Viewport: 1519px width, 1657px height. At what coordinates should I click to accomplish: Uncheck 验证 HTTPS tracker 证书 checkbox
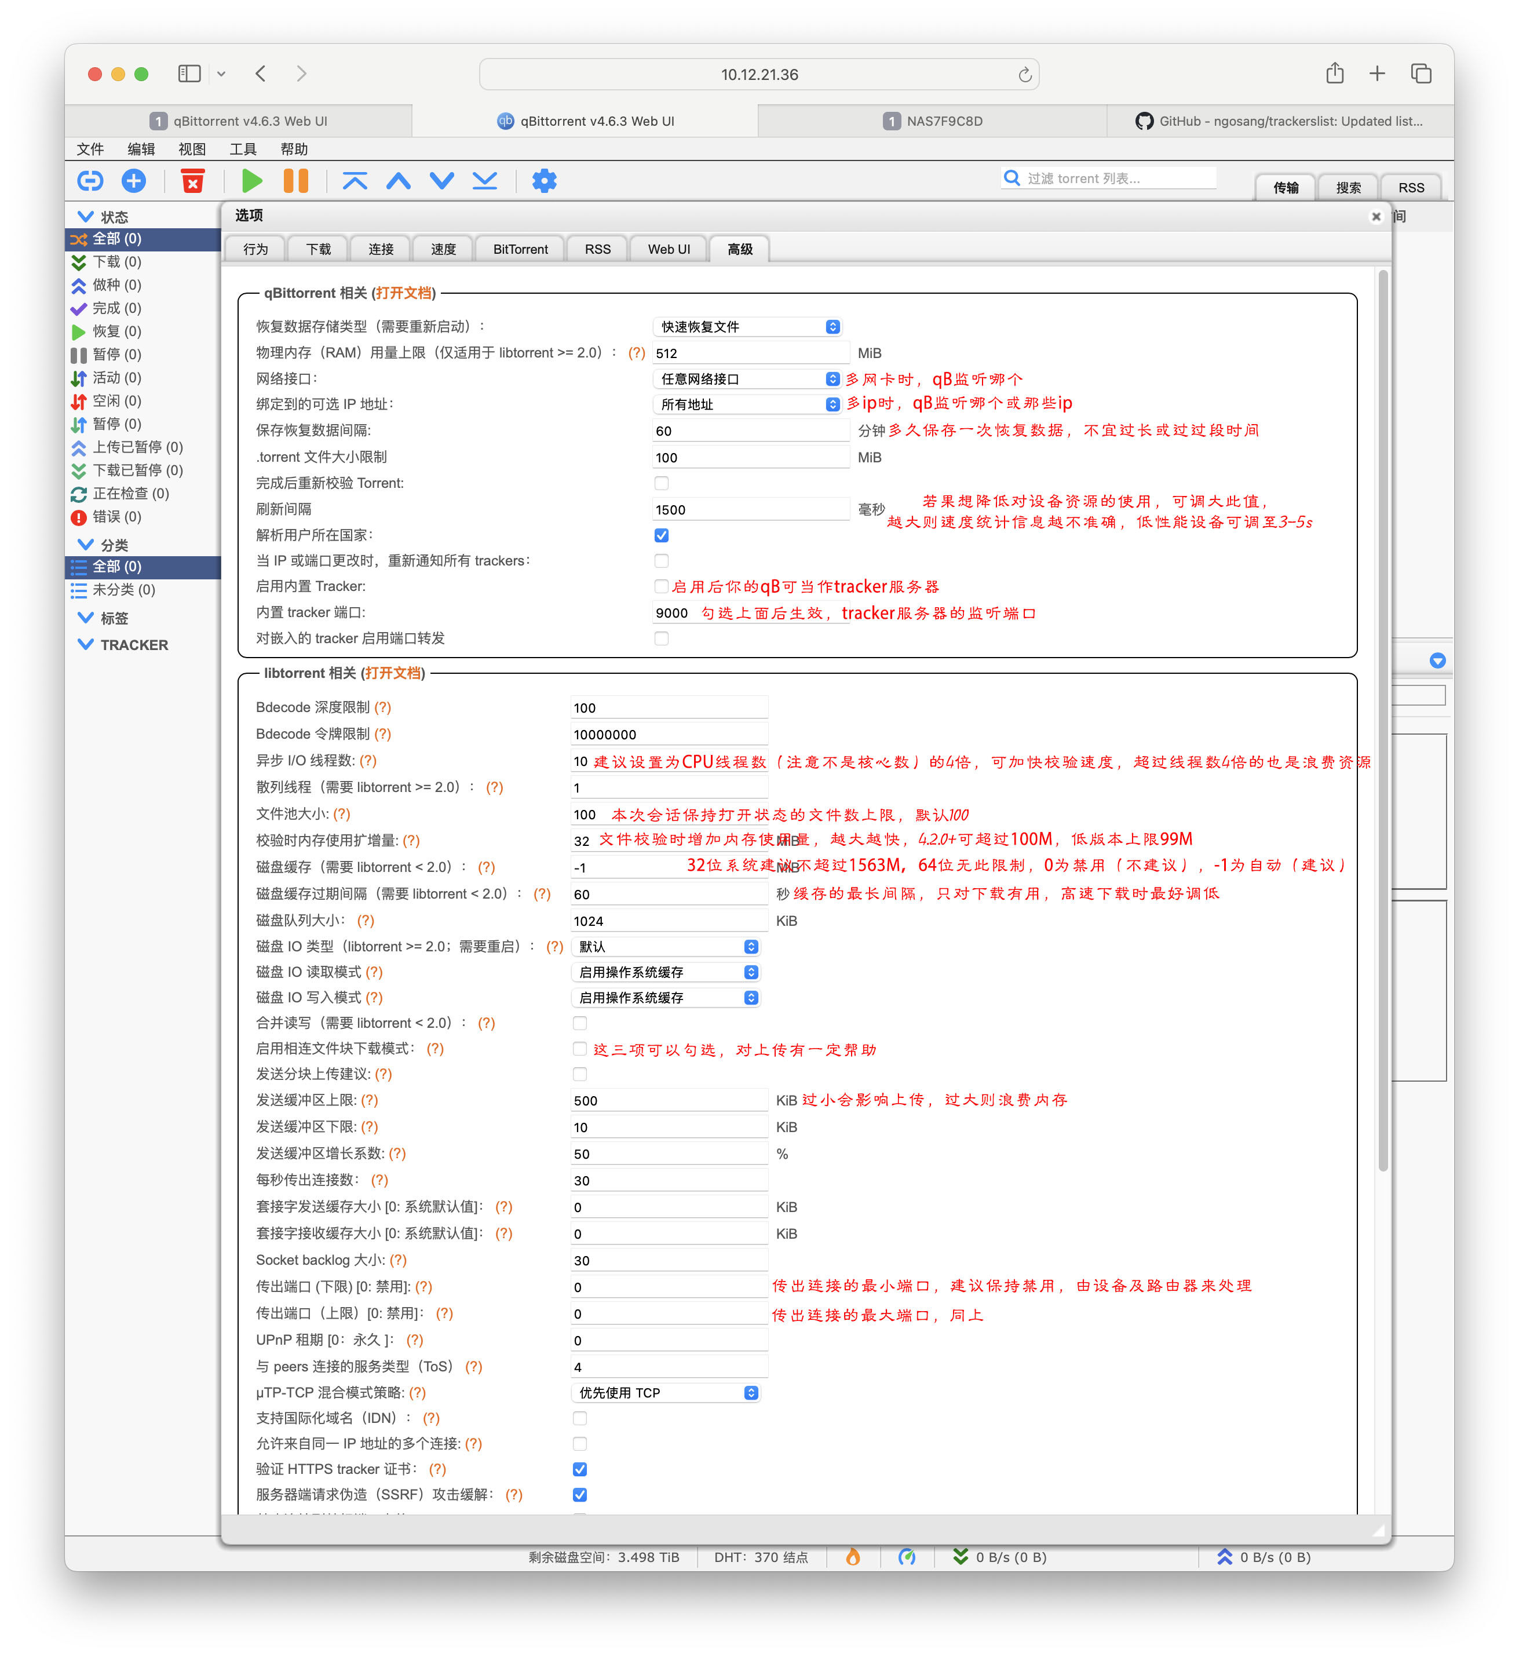coord(580,1470)
